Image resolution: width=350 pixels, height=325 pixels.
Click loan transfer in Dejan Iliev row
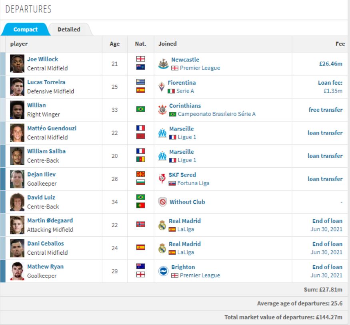coord(325,179)
